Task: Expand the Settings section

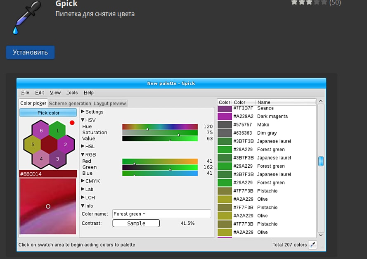Action: click(x=92, y=112)
